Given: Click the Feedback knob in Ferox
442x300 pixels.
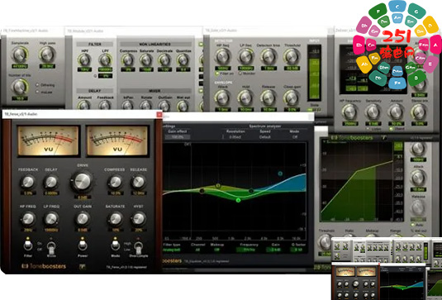Looking at the screenshot, I should click(27, 182).
